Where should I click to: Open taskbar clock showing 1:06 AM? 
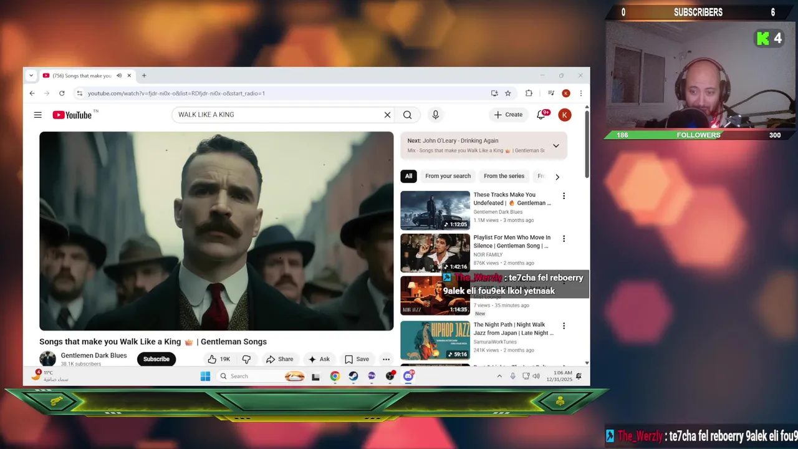tap(559, 376)
